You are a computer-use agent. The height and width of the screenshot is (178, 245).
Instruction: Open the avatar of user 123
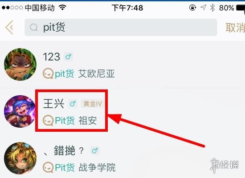coord(20,65)
